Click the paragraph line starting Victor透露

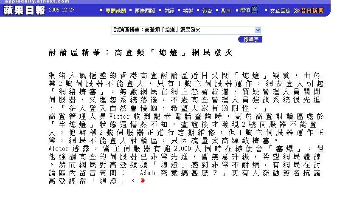click(x=186, y=148)
